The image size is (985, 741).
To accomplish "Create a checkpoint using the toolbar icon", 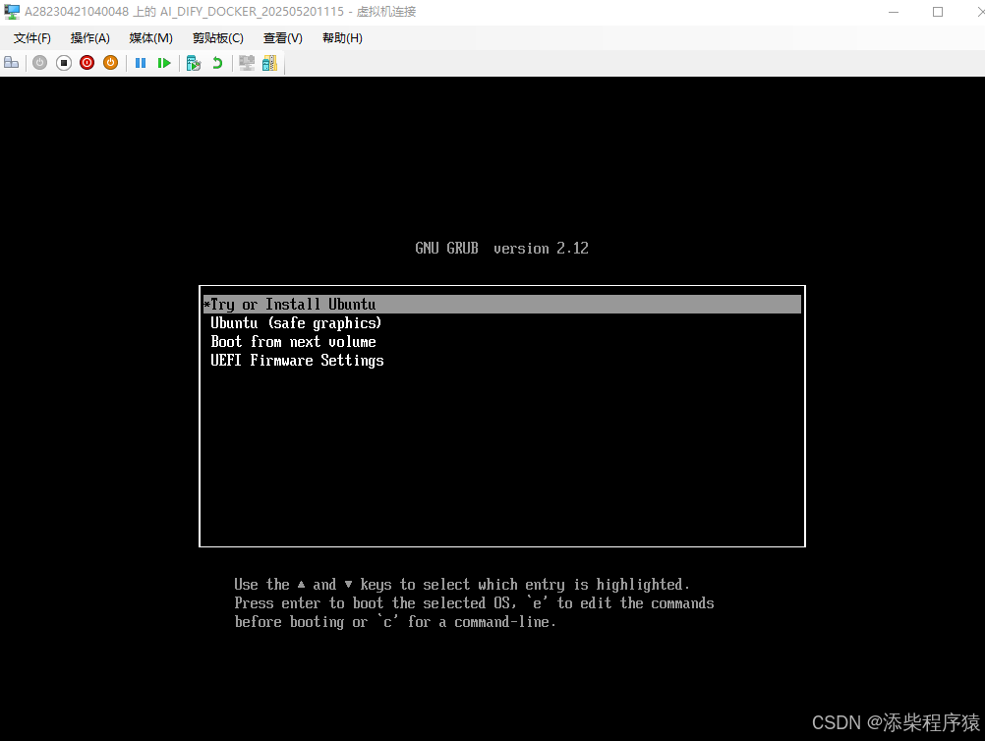I will click(x=194, y=63).
